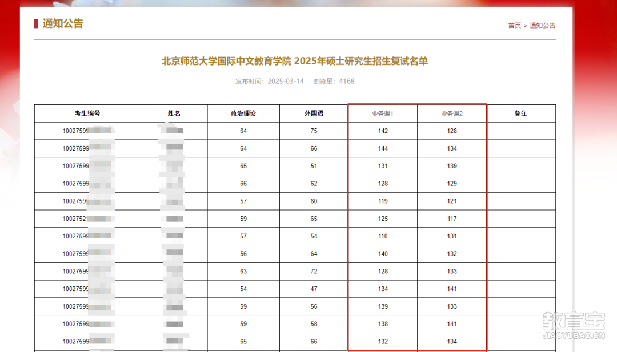The height and width of the screenshot is (352, 617).
Task: Click the 外国语 score 47
Action: (314, 289)
